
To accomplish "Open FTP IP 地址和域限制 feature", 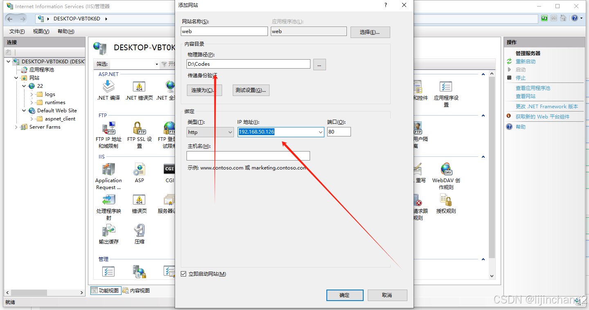I will 108,135.
